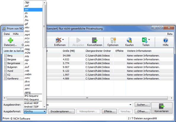Choose .vob output format

(x=33, y=71)
